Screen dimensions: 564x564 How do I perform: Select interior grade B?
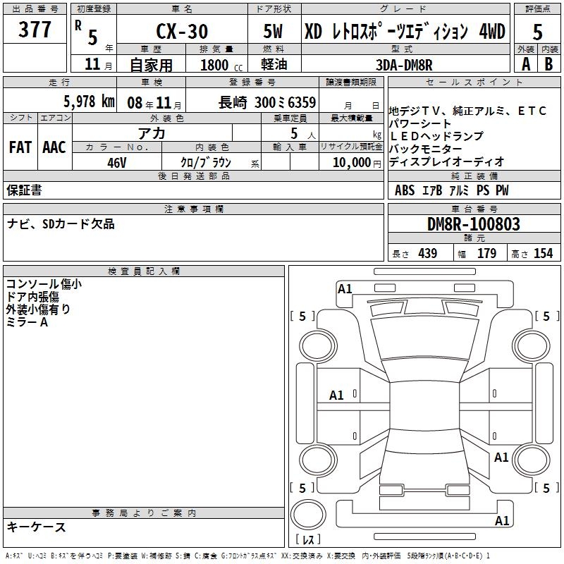click(548, 64)
